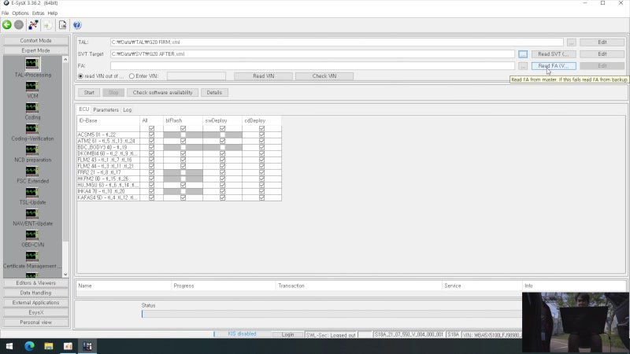The width and height of the screenshot is (630, 354).
Task: Click the Check VIN button
Action: (x=324, y=76)
